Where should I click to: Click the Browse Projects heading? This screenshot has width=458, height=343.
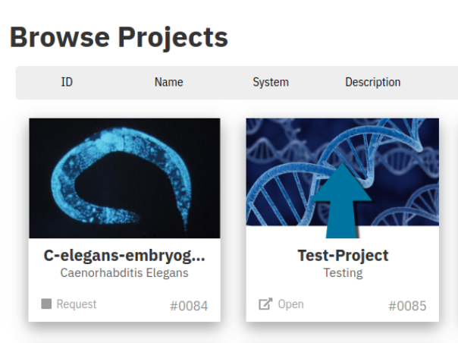point(118,36)
